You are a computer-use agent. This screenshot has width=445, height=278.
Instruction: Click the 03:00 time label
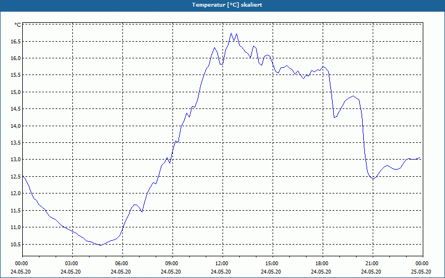pos(73,264)
